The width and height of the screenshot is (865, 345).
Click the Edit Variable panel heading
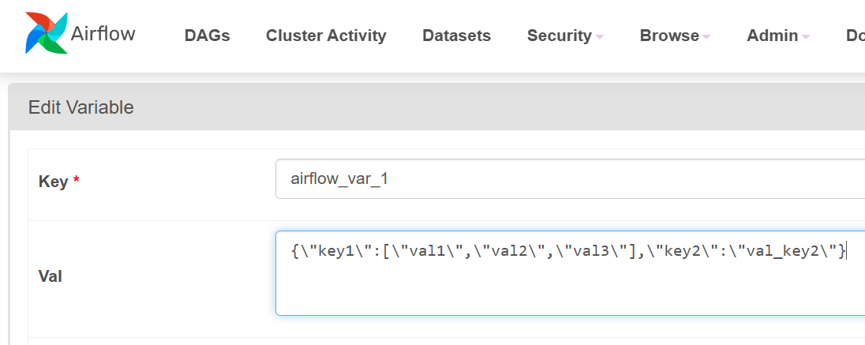81,107
